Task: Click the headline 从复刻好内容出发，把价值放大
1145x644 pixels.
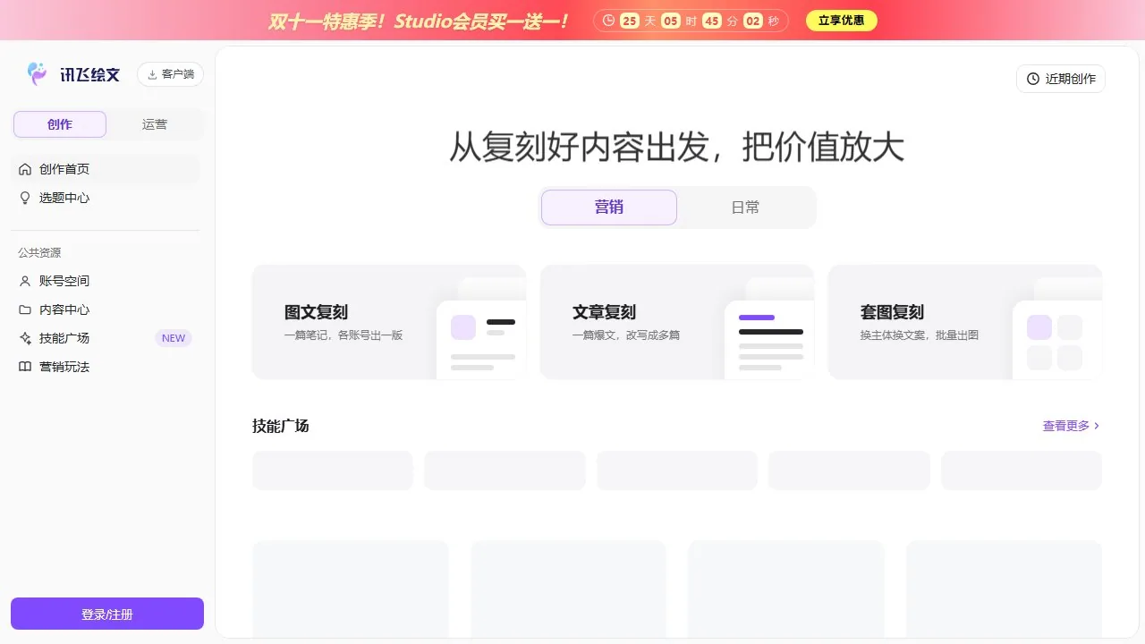Action: tap(676, 148)
